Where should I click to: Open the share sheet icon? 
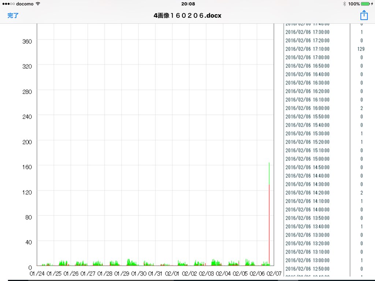(364, 15)
